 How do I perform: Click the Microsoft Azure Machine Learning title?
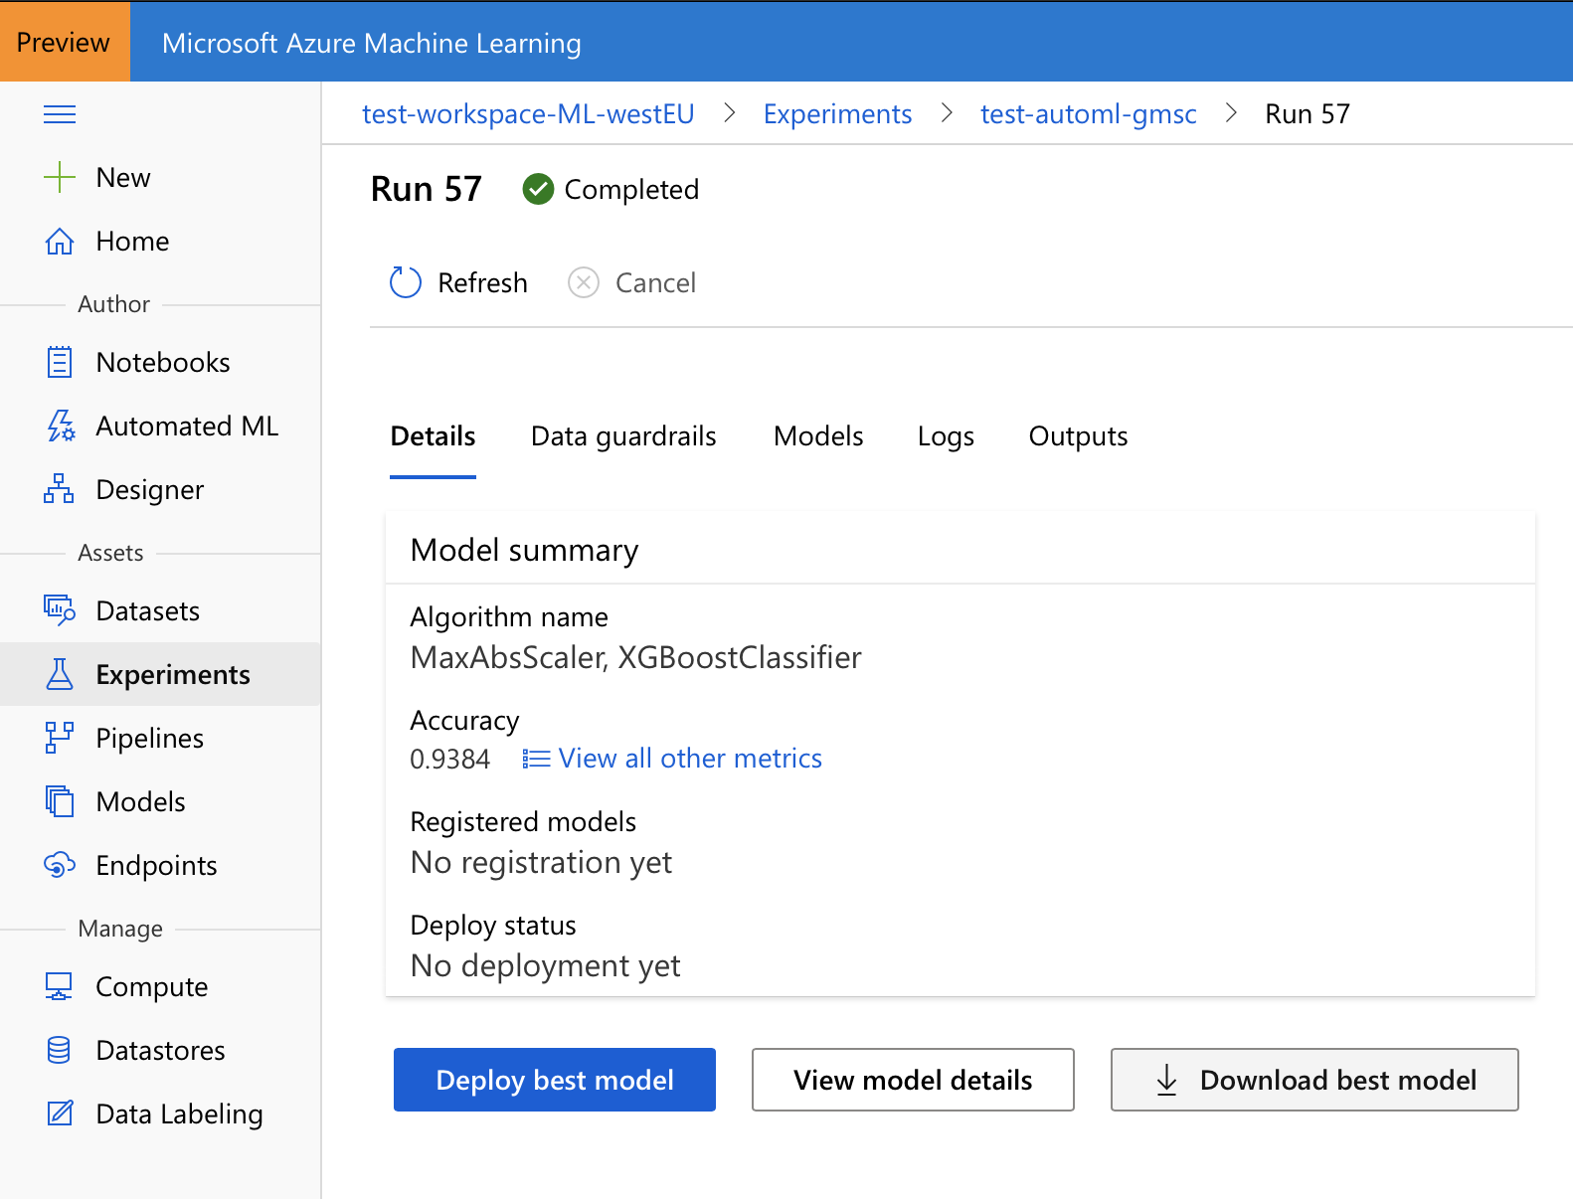(x=372, y=44)
